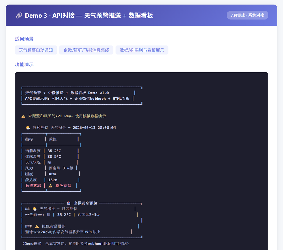
Task: Click the Demo模式 未真实发送 note
Action: pyautogui.click(x=76, y=244)
